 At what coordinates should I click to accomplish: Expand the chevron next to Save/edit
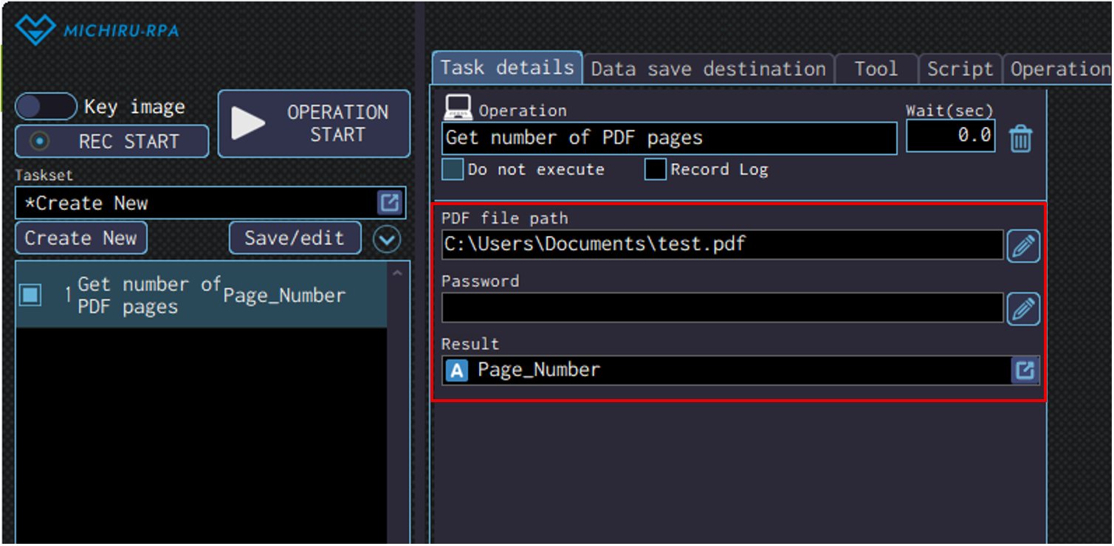tap(388, 239)
